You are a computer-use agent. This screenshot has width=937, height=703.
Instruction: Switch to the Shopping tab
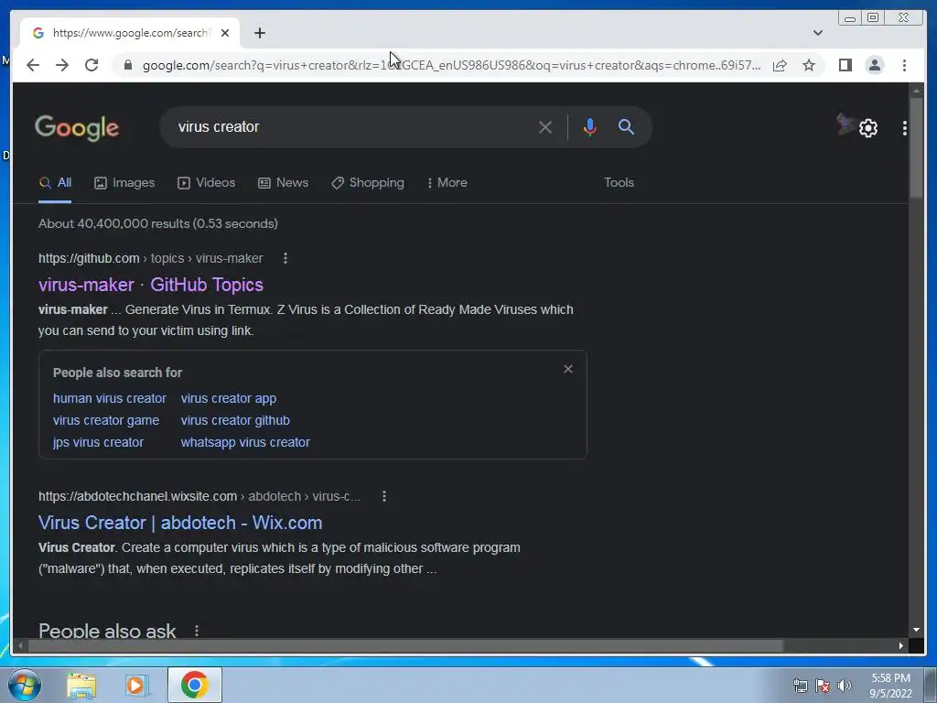368,183
